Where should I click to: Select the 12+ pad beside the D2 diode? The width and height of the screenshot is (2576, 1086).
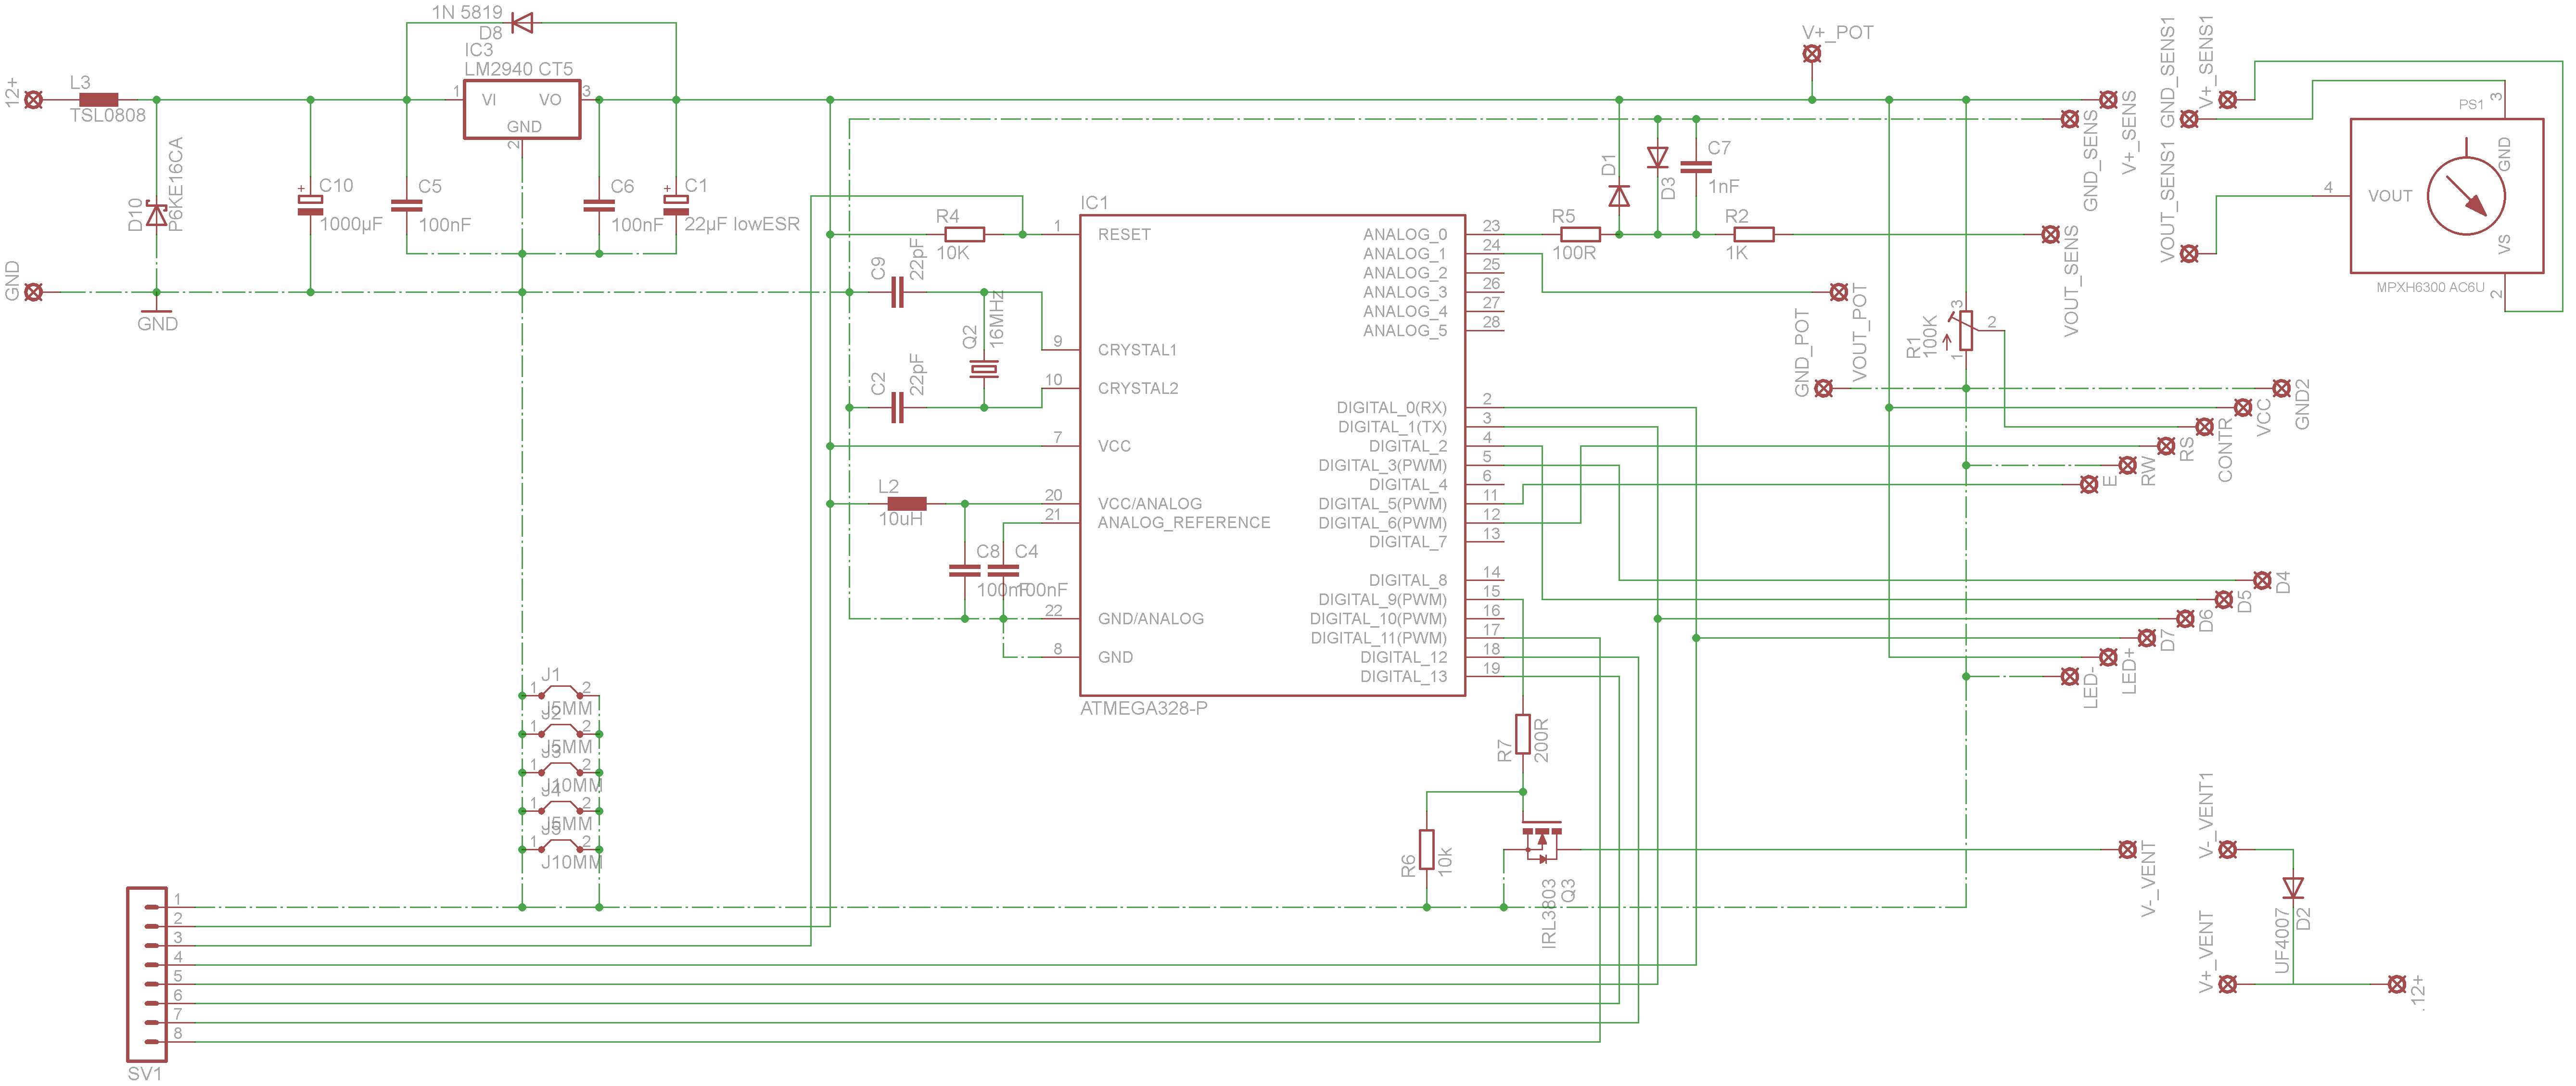click(2396, 984)
